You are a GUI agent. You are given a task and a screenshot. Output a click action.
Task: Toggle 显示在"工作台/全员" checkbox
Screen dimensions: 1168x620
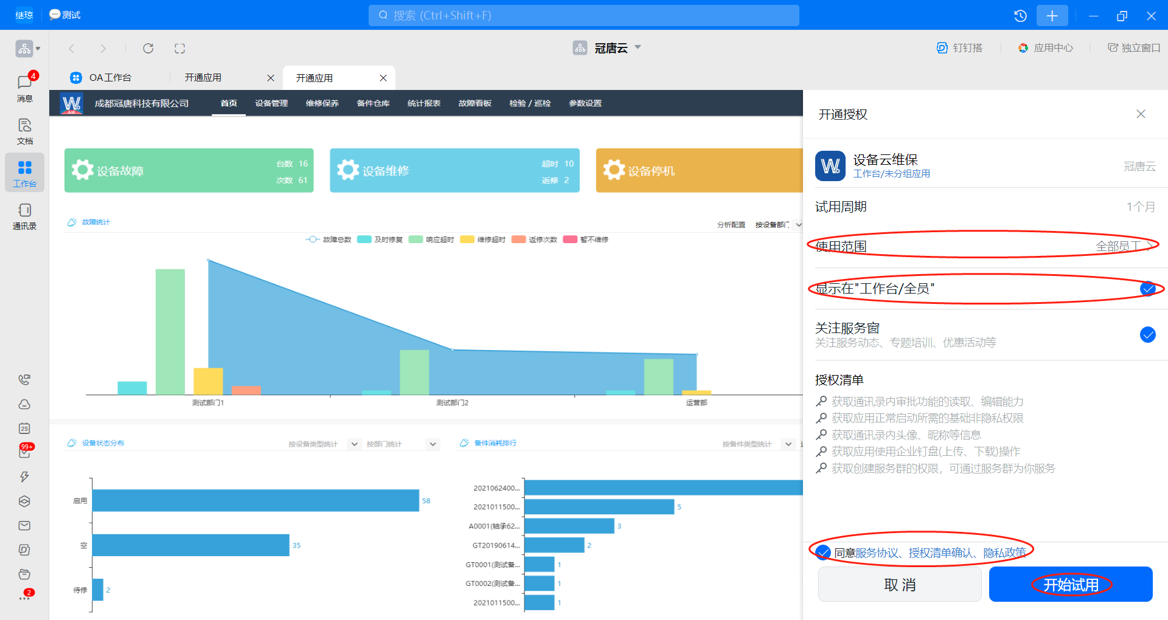tap(1147, 289)
